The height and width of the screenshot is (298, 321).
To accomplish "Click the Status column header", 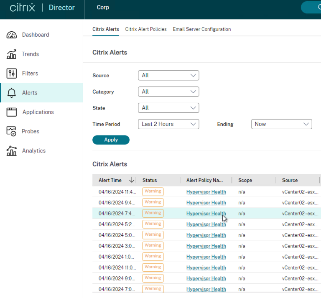I will 150,180.
